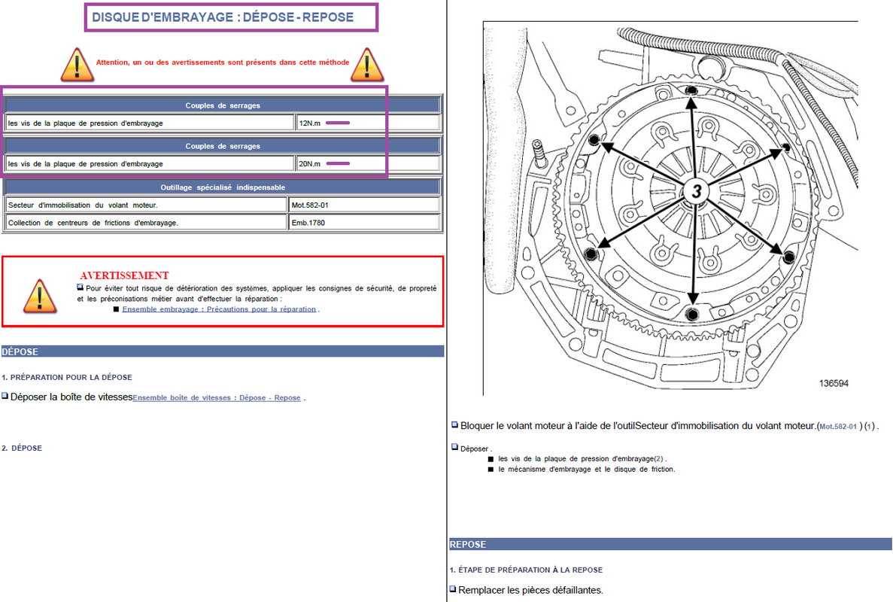Click the clutch diagram figure 136594
Screen dimensions: 893x602
[x=670, y=208]
